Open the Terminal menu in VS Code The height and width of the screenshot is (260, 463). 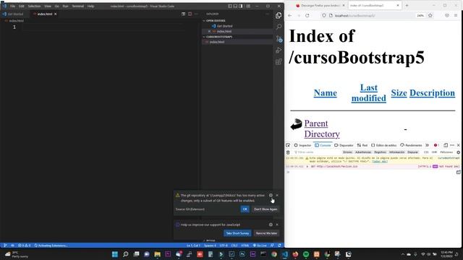78,6
